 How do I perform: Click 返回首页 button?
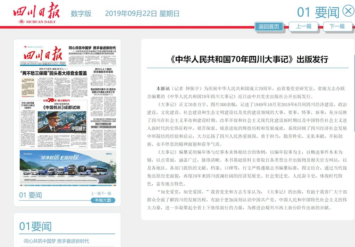(x=269, y=27)
